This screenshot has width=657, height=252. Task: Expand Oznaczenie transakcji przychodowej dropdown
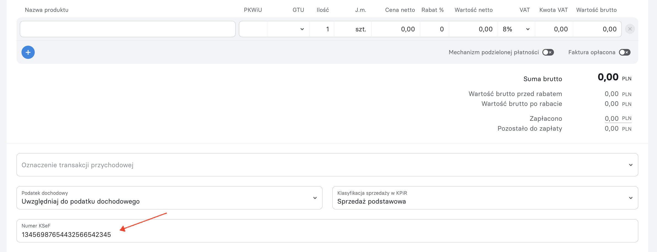point(327,165)
